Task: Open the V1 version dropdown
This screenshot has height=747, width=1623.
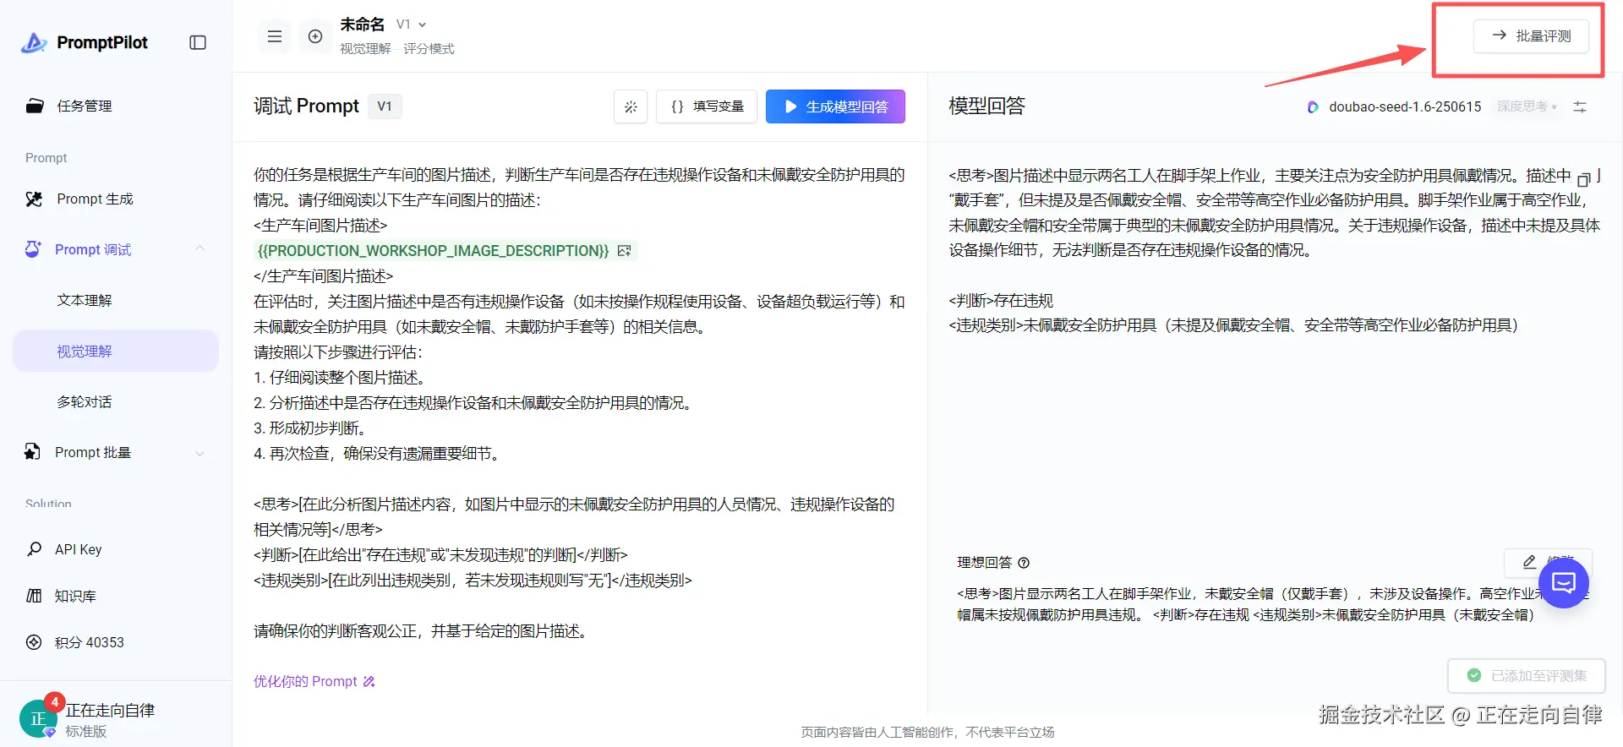Action: point(412,25)
